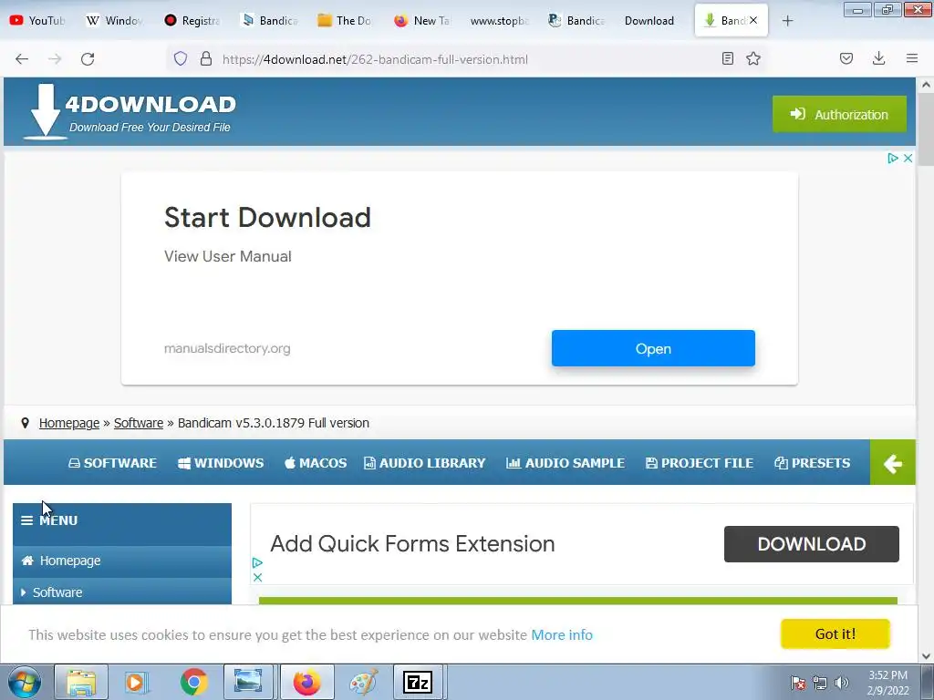Switch to Firefox in the taskbar

click(x=306, y=682)
